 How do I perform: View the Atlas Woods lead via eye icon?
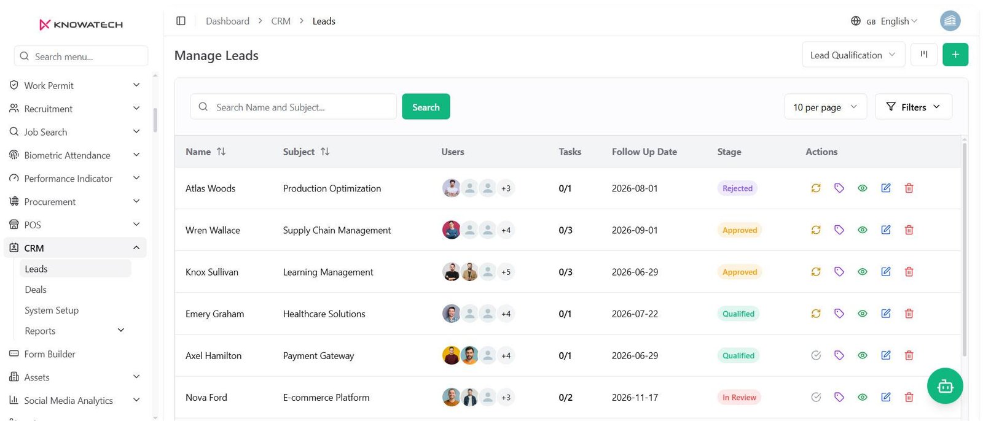pos(863,188)
